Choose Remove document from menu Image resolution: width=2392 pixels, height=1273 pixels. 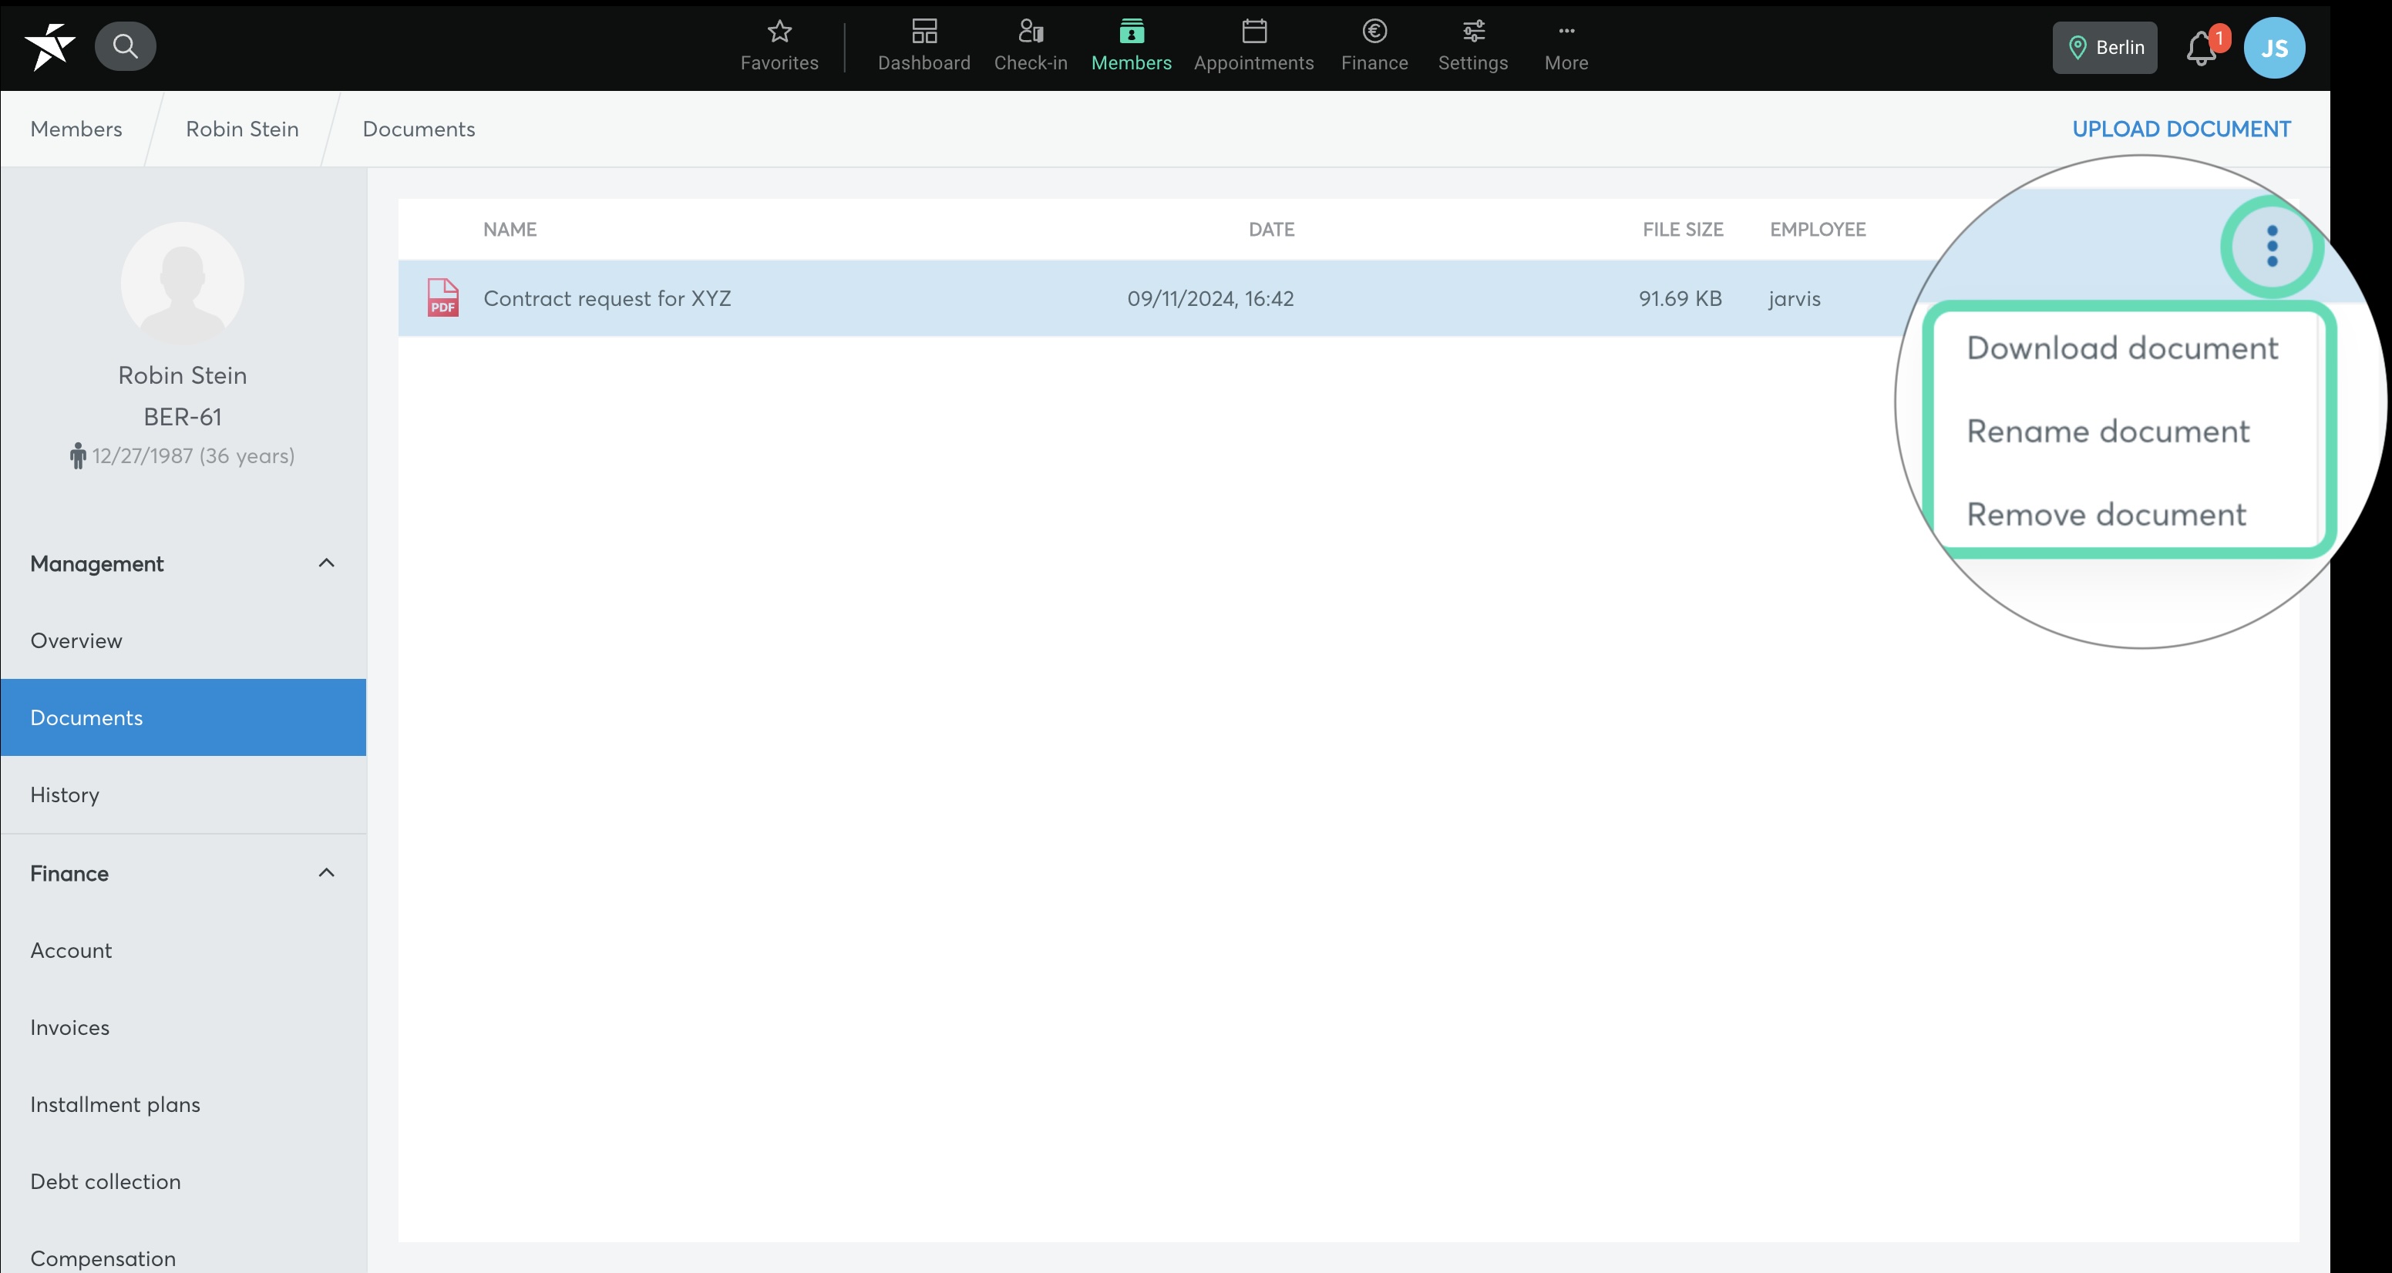[x=2106, y=515]
